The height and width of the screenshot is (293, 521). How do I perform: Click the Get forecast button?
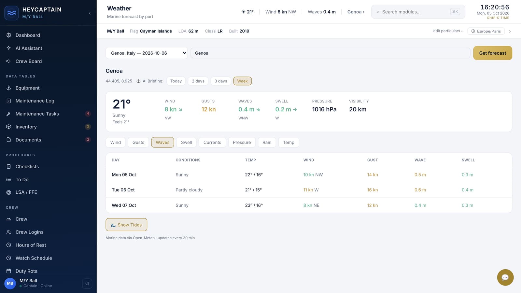pyautogui.click(x=492, y=53)
